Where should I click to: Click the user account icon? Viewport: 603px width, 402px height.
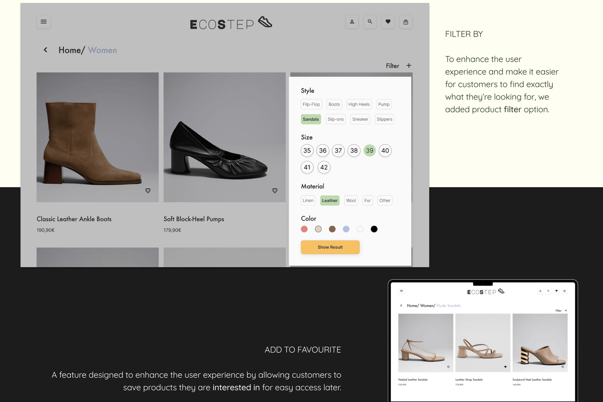(352, 22)
